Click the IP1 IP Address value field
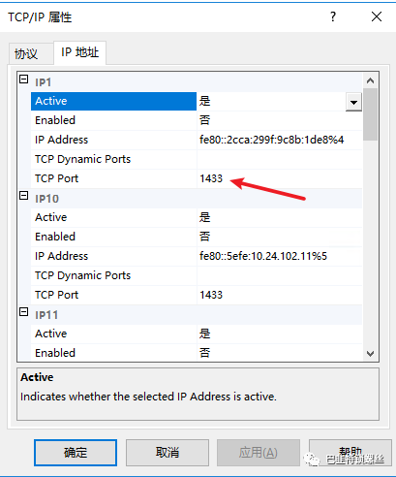 click(x=279, y=140)
